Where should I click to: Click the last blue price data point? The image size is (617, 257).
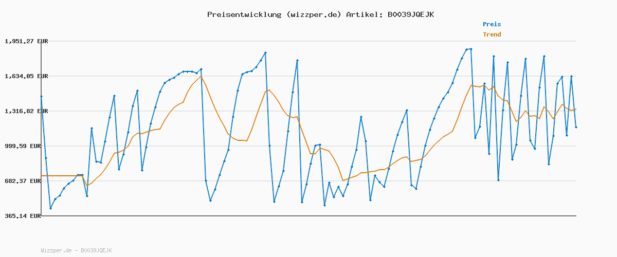(x=576, y=127)
